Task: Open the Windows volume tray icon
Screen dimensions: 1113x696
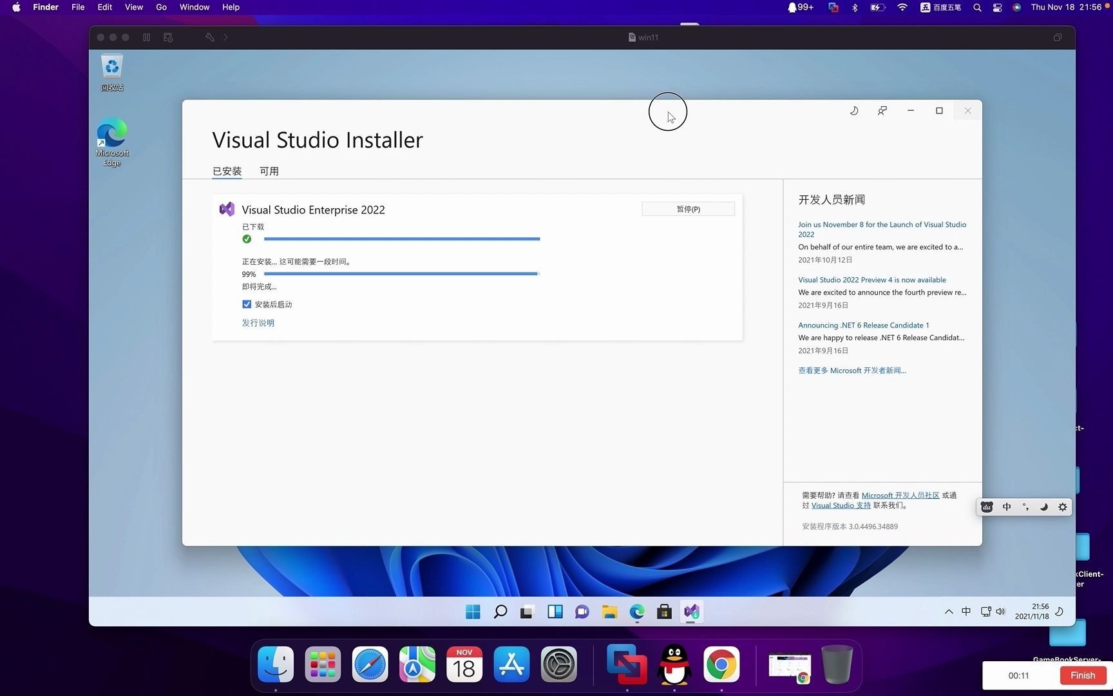Action: point(1000,612)
